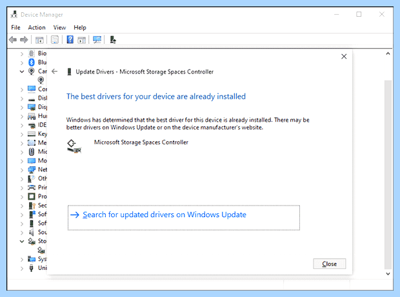Click the Properties toolbar icon

point(55,40)
